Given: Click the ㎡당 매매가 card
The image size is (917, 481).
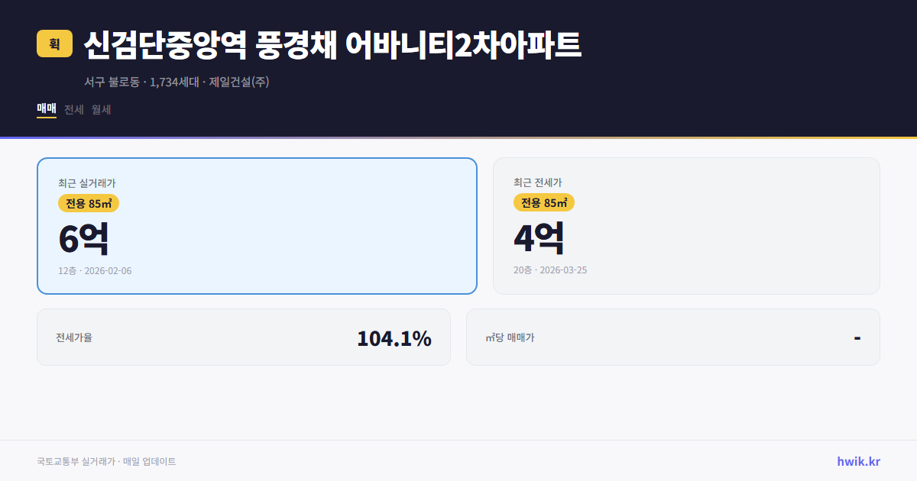Looking at the screenshot, I should pos(672,337).
